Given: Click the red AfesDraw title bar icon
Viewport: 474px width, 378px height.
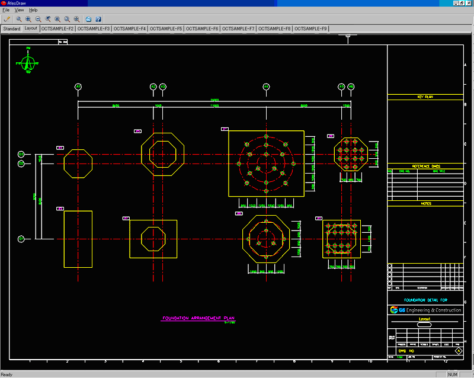Looking at the screenshot, I should pyautogui.click(x=4, y=3).
